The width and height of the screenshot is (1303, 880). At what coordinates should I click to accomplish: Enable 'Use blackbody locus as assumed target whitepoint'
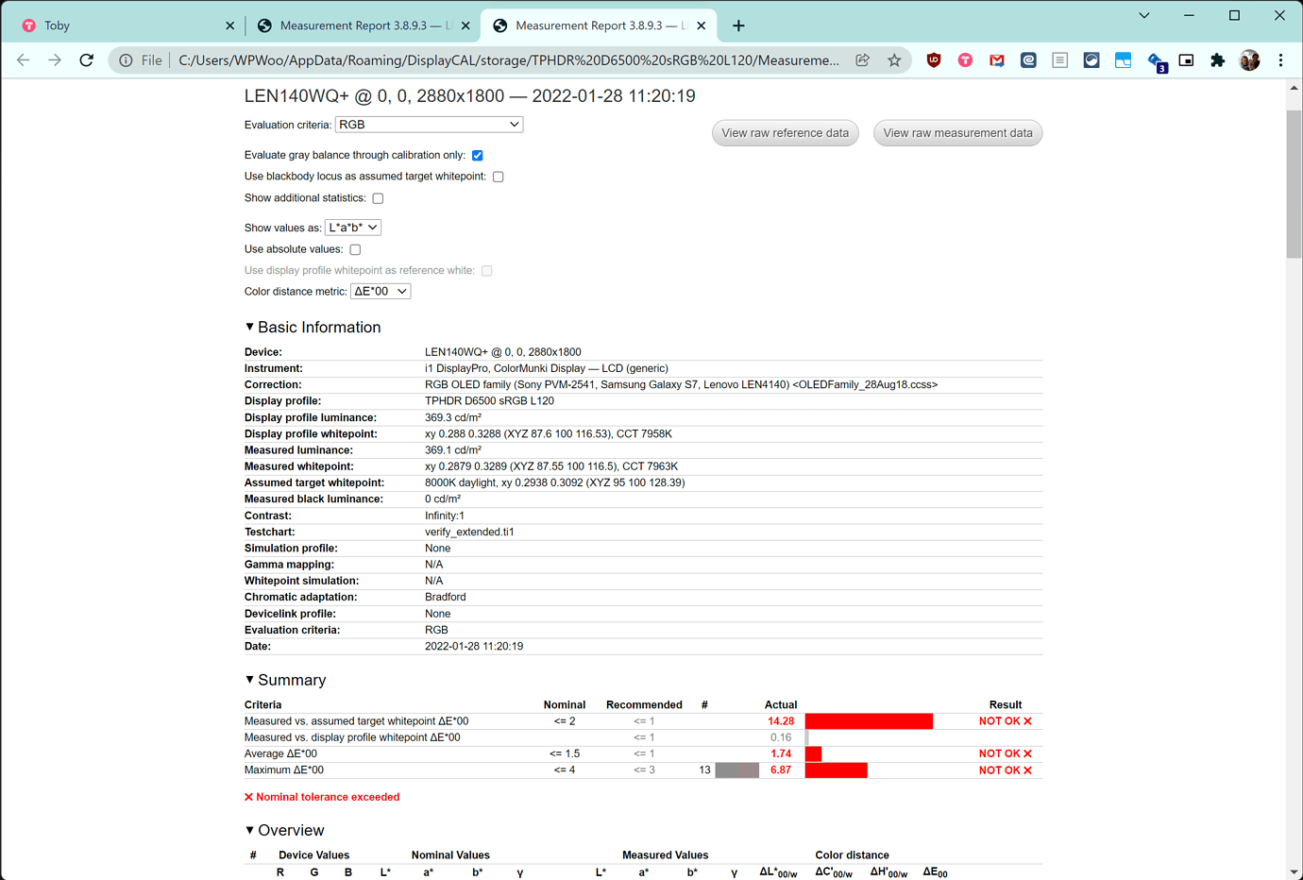[x=498, y=176]
